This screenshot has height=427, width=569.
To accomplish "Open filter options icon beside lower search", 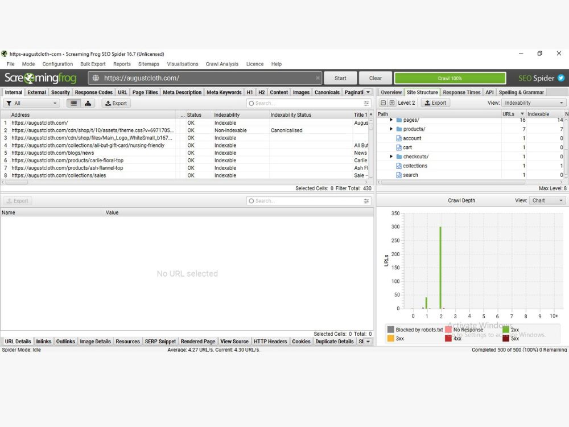I will click(x=366, y=201).
